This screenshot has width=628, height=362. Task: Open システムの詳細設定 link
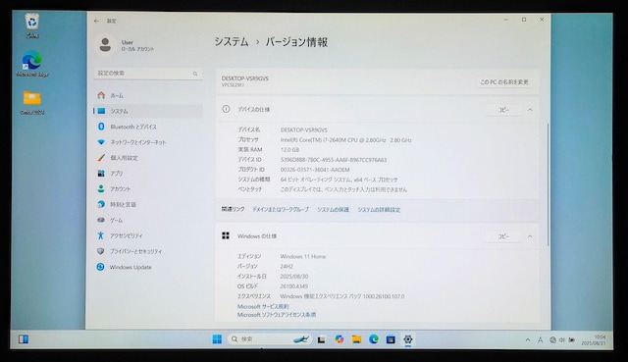(379, 209)
